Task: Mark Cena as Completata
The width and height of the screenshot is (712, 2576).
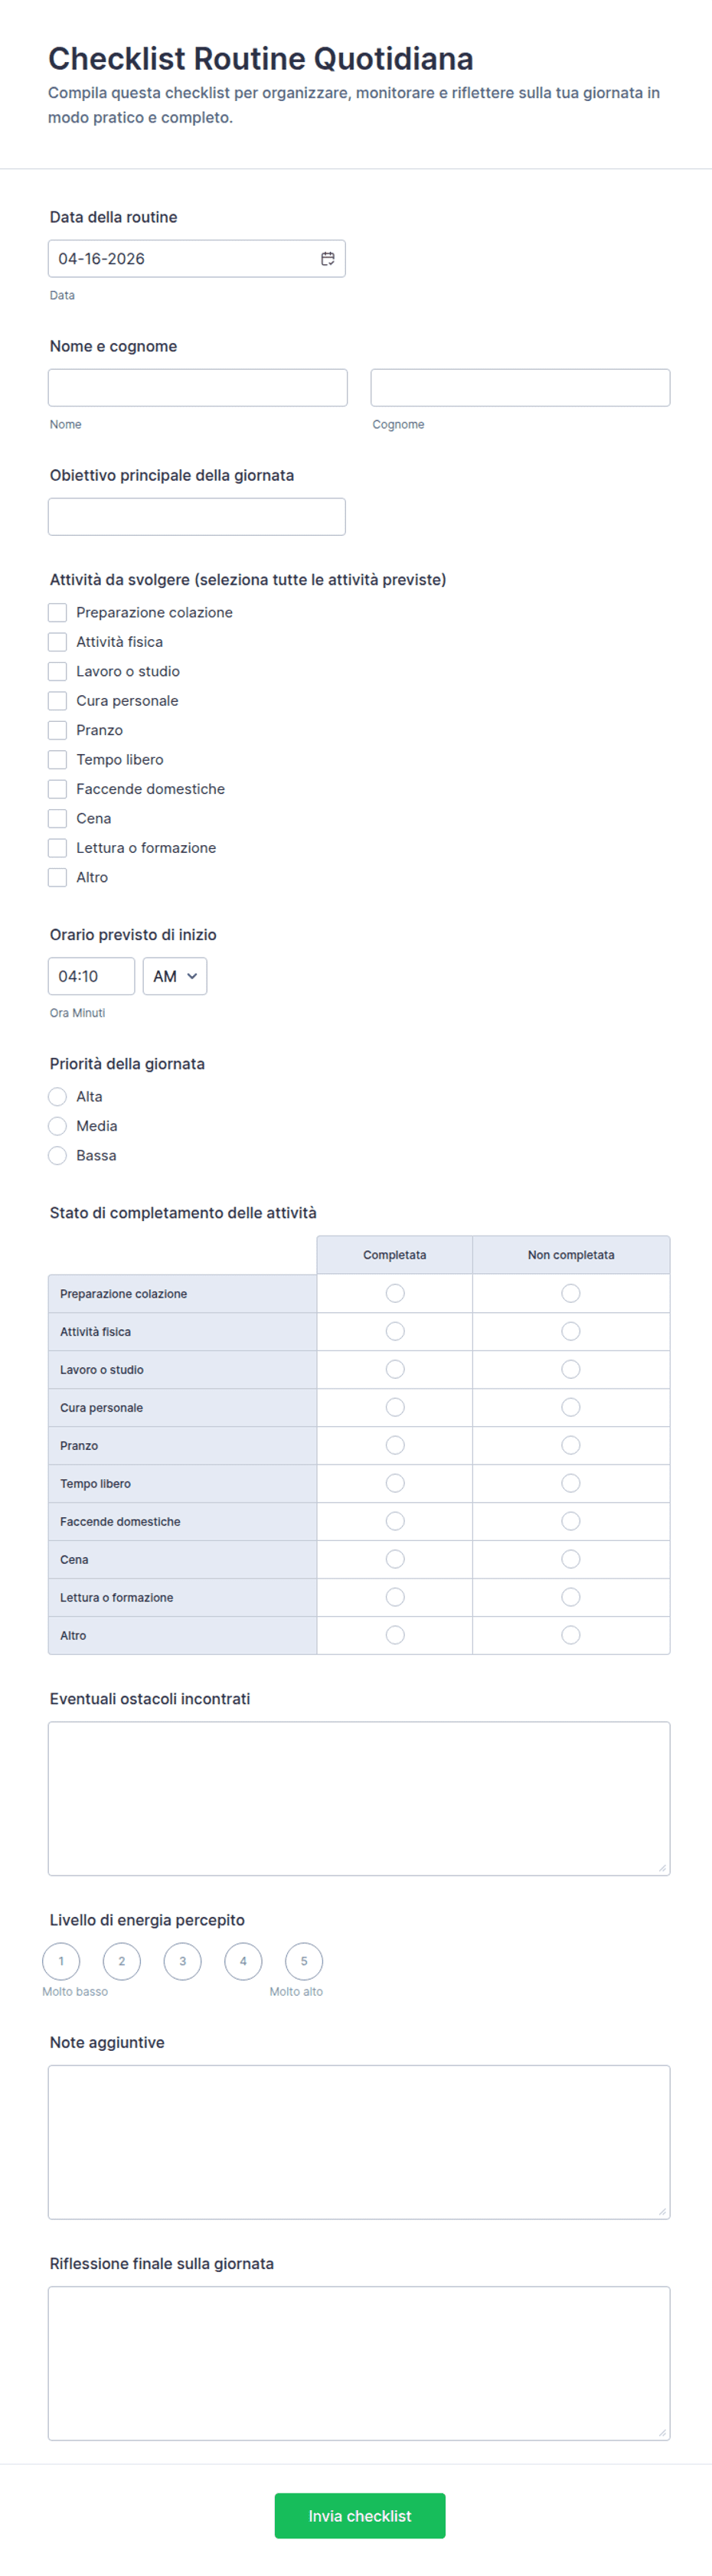Action: click(x=395, y=1559)
